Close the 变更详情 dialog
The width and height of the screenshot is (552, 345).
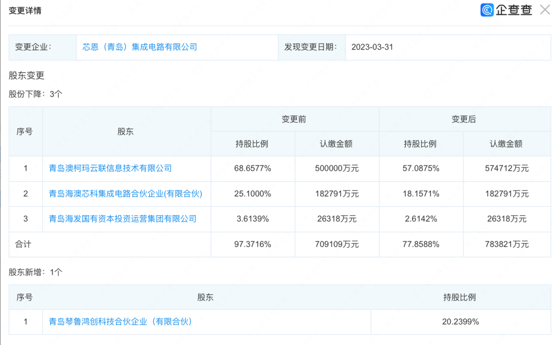545,10
